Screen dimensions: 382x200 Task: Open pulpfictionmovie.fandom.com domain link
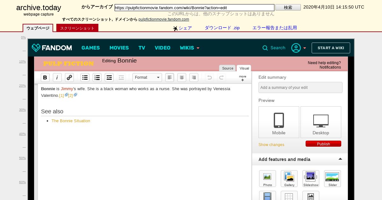[x=164, y=19]
